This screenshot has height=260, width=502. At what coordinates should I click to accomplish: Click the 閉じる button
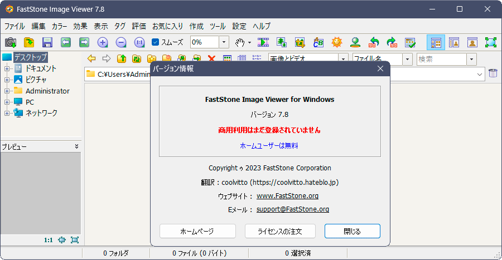353,231
